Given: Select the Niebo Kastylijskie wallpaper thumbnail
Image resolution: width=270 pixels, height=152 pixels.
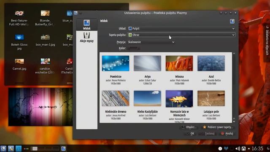Looking at the screenshot, I should [x=147, y=98].
